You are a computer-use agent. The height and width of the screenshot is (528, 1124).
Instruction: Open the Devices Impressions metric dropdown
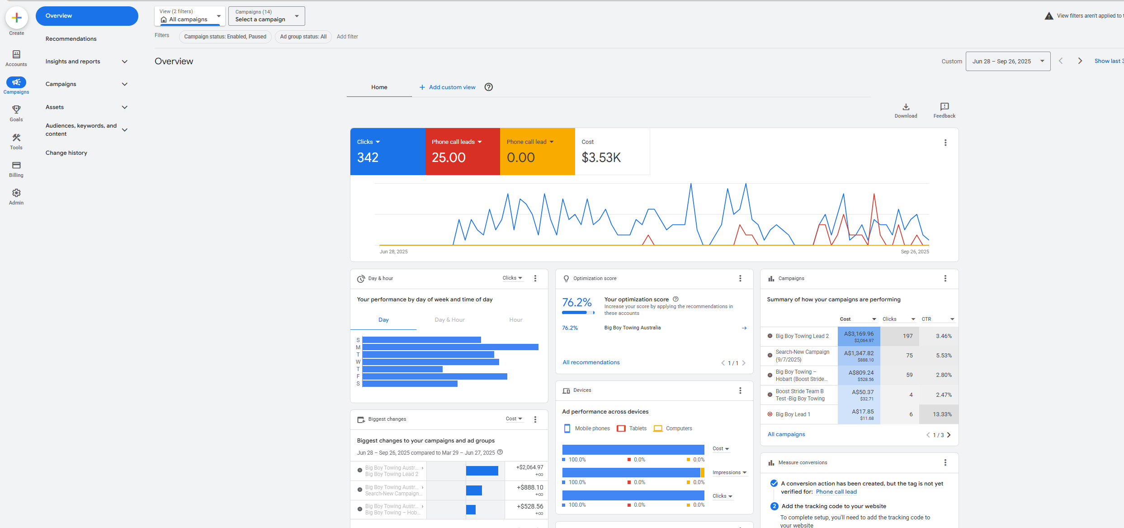click(729, 472)
